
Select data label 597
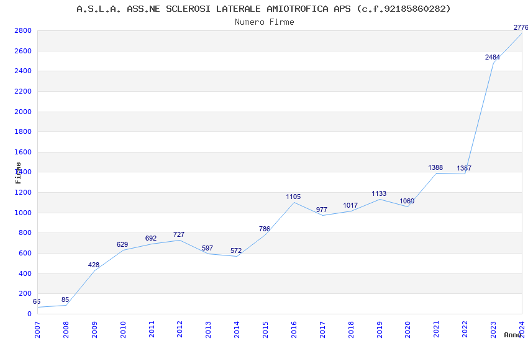[x=207, y=248]
